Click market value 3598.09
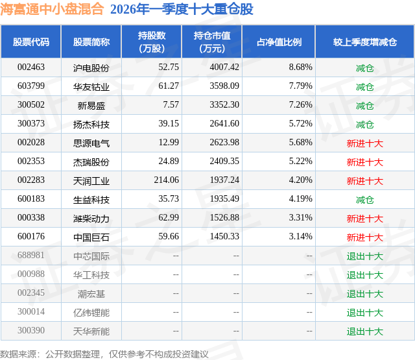This screenshot has width=415, height=360. pos(224,86)
